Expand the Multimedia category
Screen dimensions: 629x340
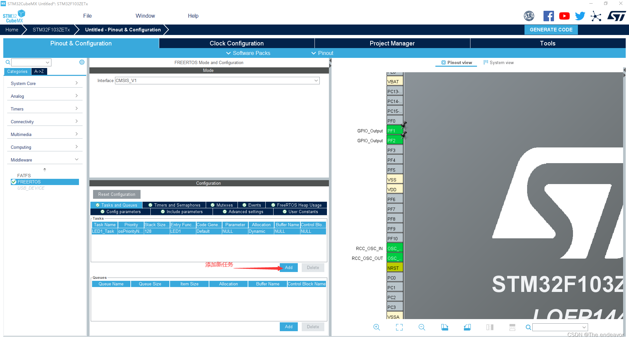pos(45,134)
